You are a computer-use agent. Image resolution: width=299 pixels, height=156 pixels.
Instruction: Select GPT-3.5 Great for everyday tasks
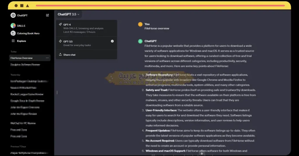(86, 43)
